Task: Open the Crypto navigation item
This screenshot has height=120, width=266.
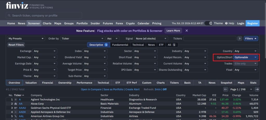Action: click(130, 23)
